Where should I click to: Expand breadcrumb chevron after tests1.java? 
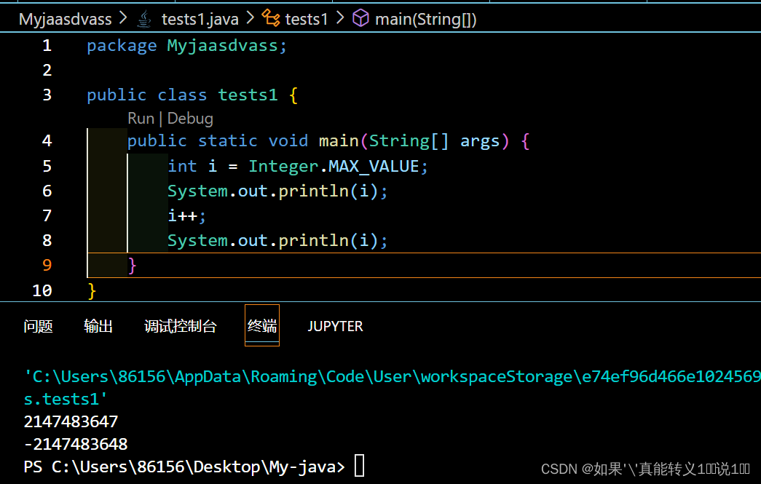[x=250, y=18]
